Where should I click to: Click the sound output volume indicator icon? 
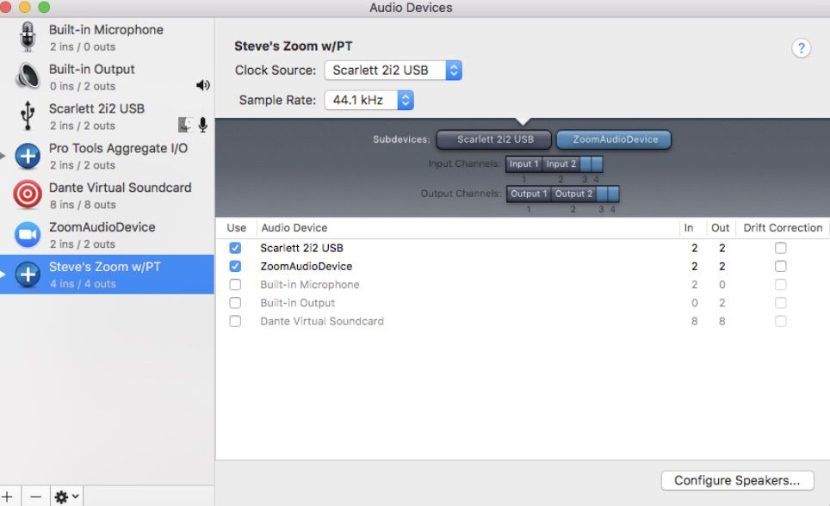tap(202, 85)
